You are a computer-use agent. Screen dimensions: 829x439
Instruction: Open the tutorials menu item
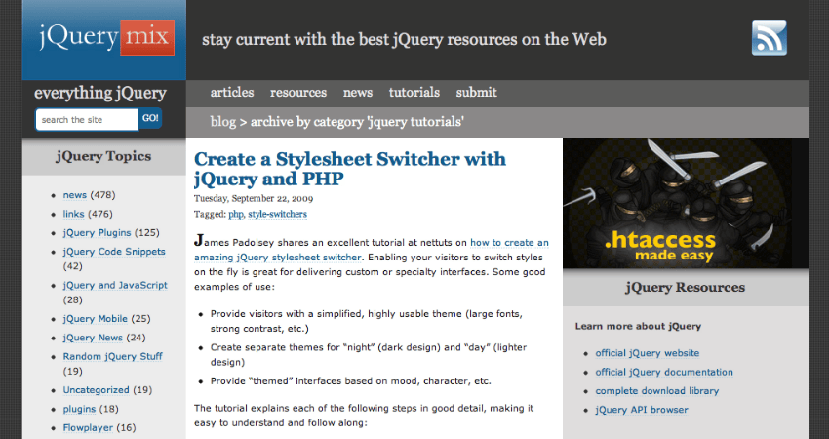click(414, 92)
